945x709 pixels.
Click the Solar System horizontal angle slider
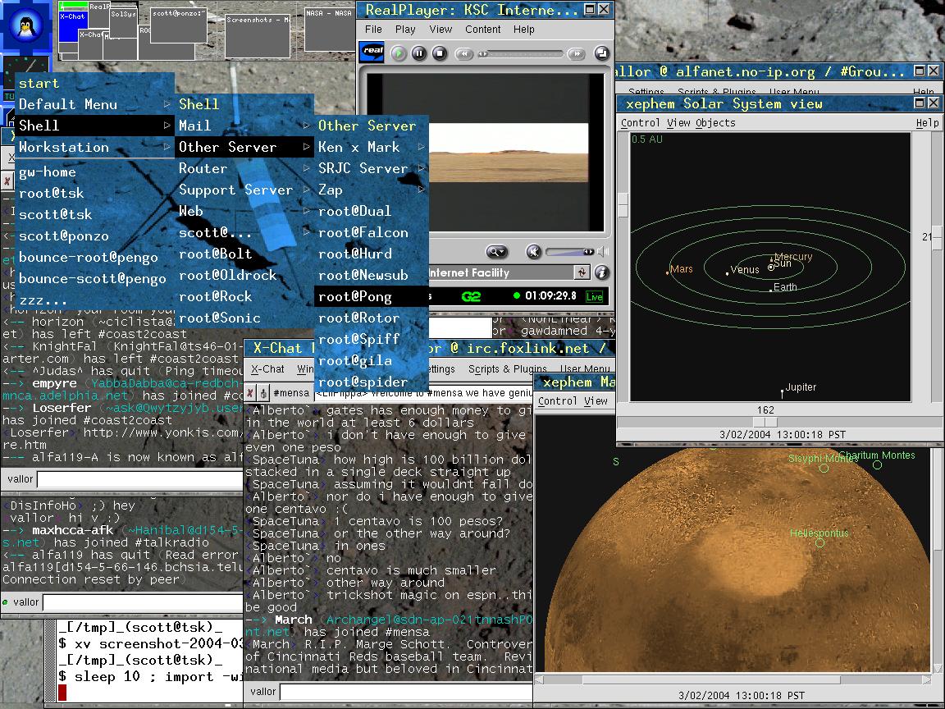click(765, 422)
